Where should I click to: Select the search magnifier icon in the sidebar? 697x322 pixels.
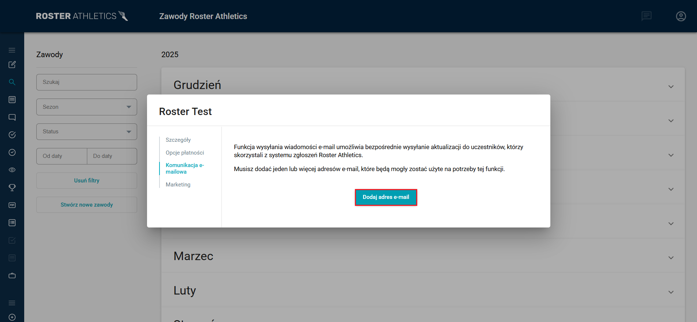(x=12, y=82)
